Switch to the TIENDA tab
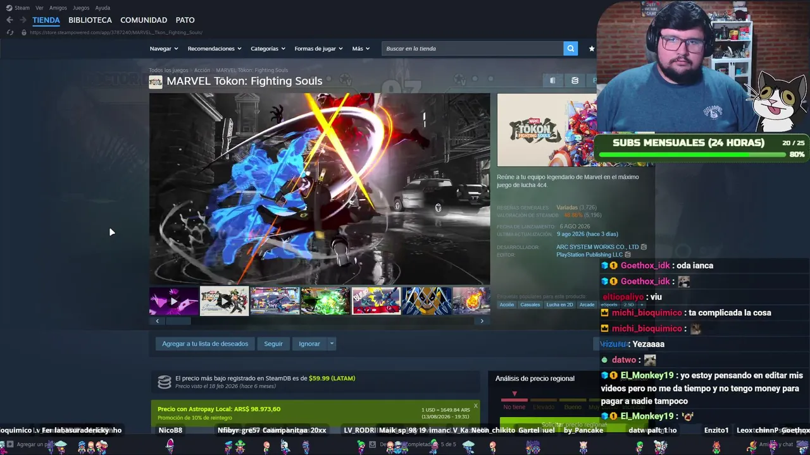 pyautogui.click(x=46, y=20)
